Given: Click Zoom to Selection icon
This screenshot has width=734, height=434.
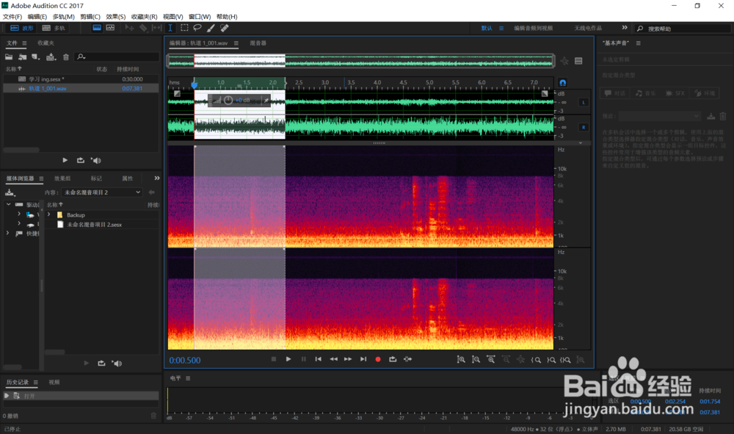Looking at the screenshot, I should 565,360.
